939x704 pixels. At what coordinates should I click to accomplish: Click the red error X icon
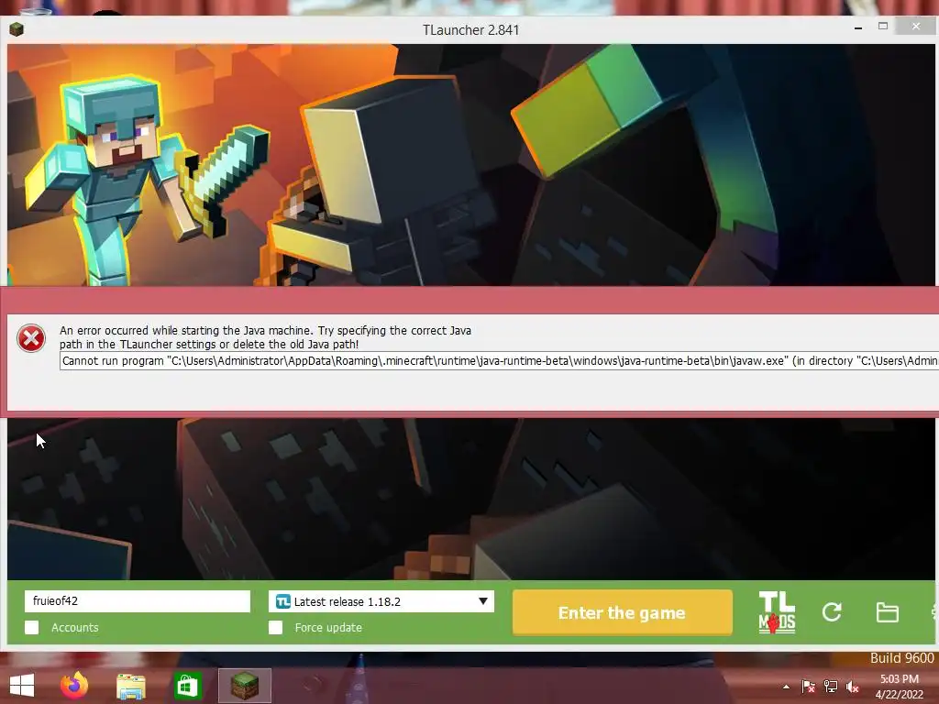[31, 338]
